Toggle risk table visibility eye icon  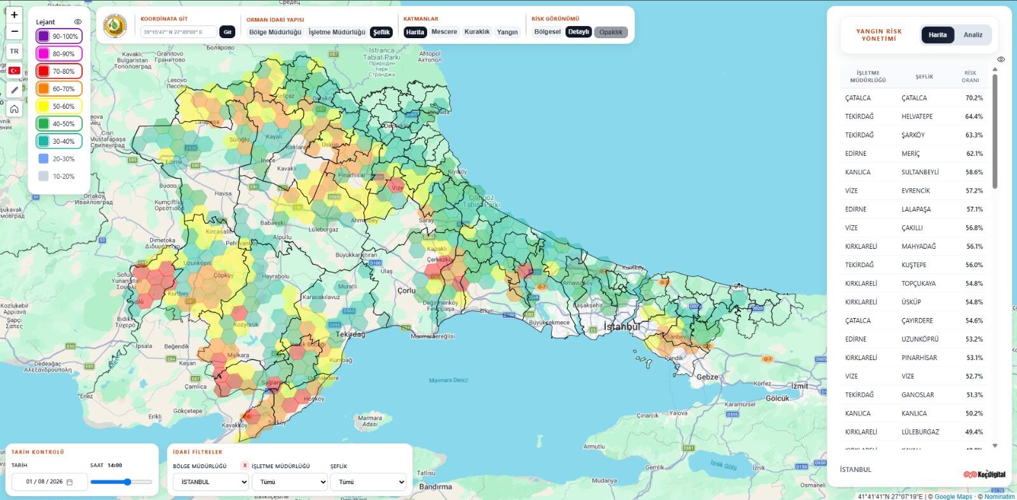point(1000,59)
